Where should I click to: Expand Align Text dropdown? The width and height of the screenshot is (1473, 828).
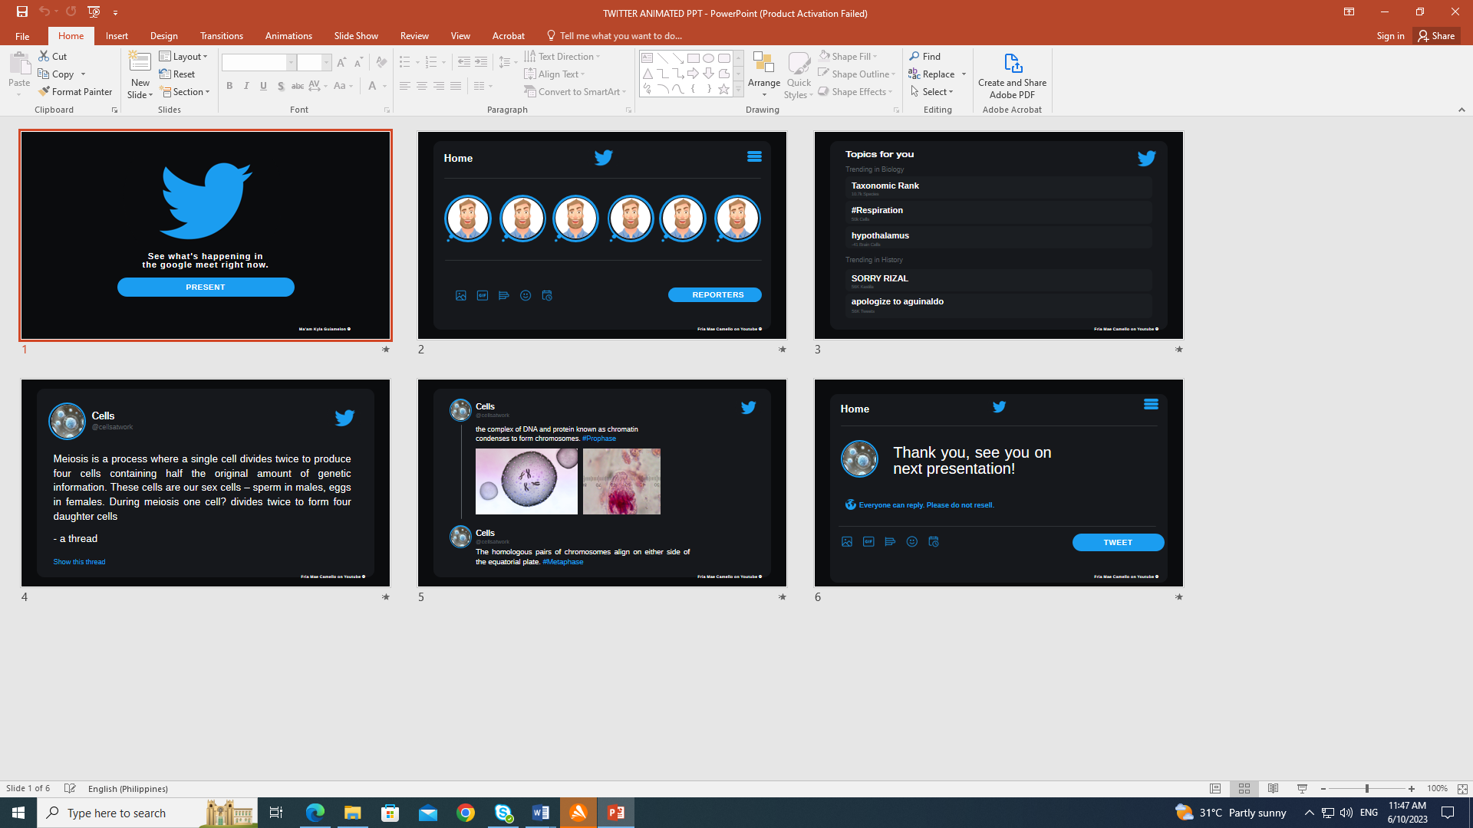pos(555,74)
